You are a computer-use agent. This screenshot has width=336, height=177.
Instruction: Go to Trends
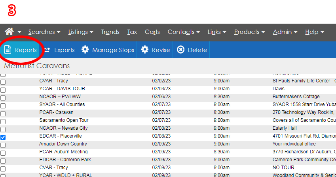tap(110, 32)
